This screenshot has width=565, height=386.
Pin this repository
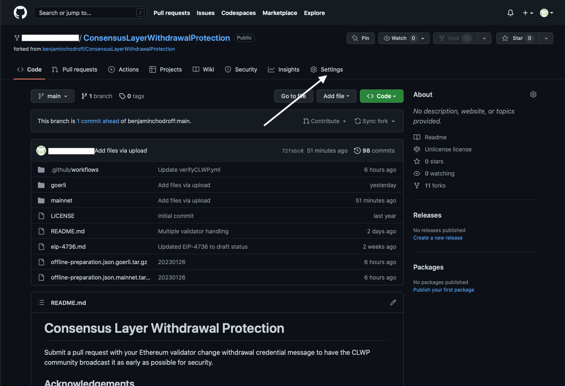[x=361, y=38]
